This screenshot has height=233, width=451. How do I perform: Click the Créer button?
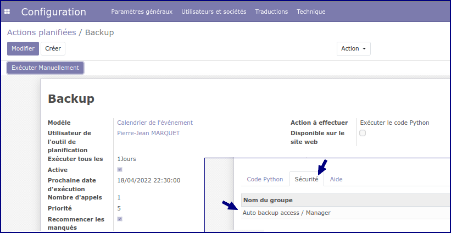53,48
